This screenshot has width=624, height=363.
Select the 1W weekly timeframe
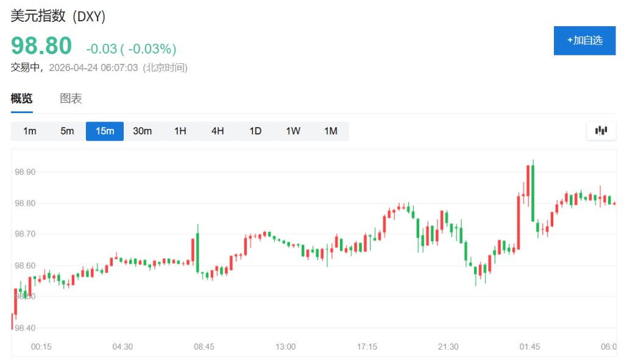click(x=293, y=131)
